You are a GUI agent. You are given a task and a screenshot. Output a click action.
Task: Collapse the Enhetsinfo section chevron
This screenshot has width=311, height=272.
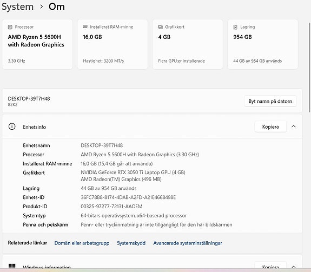294,127
